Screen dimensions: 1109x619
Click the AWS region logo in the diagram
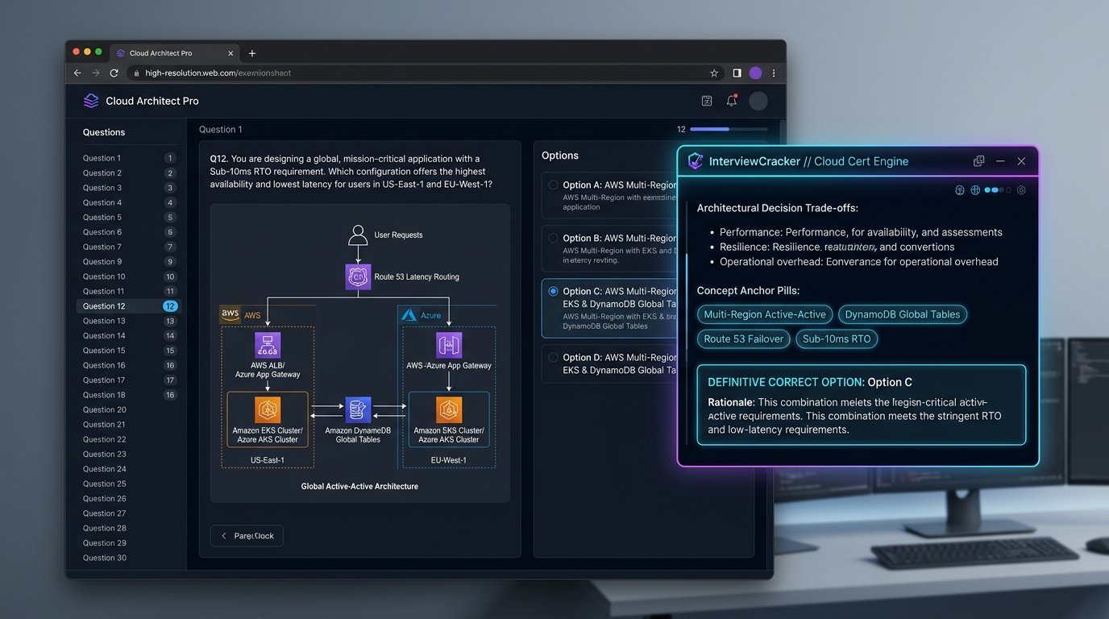(x=230, y=314)
